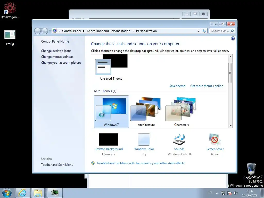This screenshot has height=198, width=264.
Task: Open Window Color sky swatch
Action: [144, 139]
